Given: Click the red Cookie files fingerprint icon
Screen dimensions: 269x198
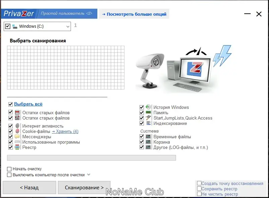Looking at the screenshot, I should click(17, 131).
